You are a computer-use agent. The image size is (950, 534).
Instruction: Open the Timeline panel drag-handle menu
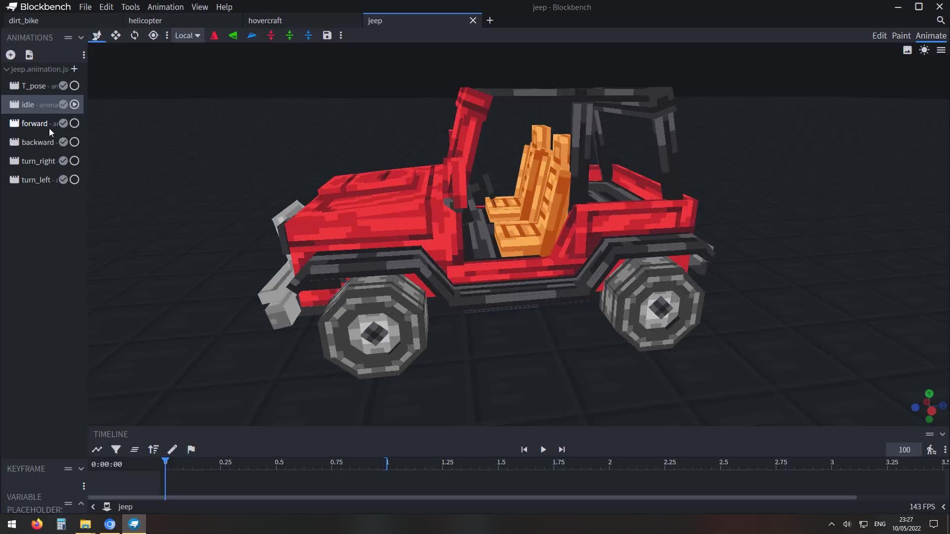pos(930,434)
